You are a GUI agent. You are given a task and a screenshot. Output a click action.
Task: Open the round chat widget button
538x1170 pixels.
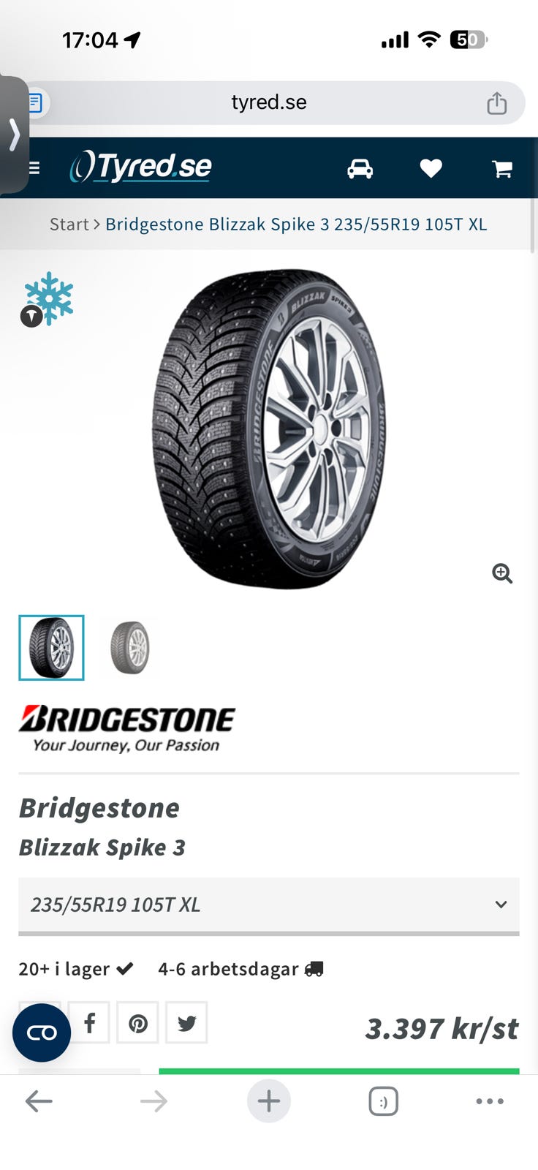[42, 1033]
